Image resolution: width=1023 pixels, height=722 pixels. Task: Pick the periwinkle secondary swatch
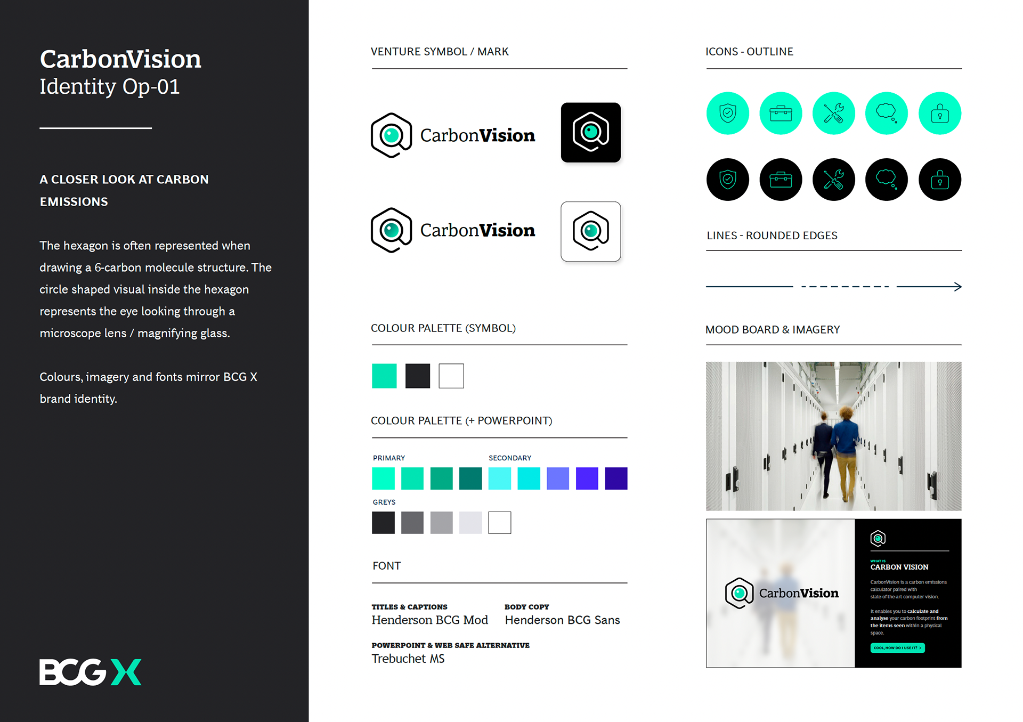558,478
